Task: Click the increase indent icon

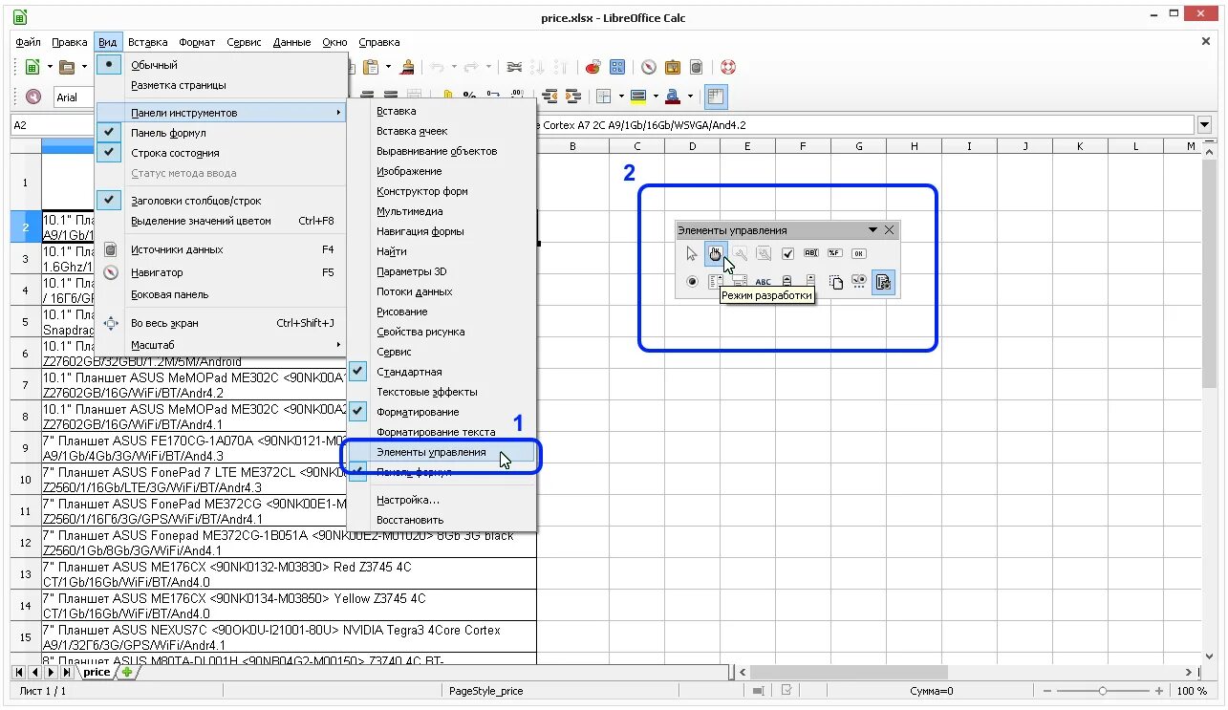Action: coord(572,96)
